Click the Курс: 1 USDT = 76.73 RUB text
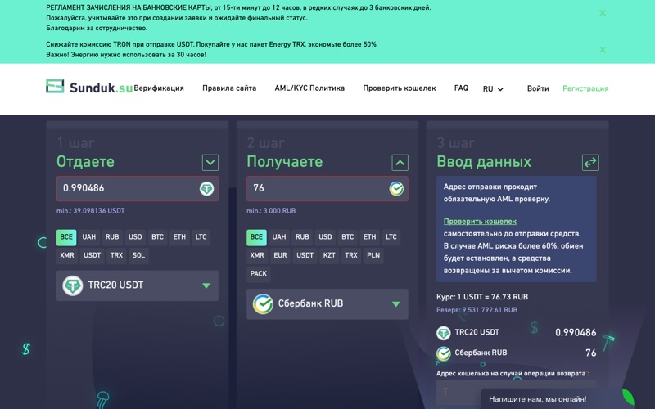 [x=482, y=297]
